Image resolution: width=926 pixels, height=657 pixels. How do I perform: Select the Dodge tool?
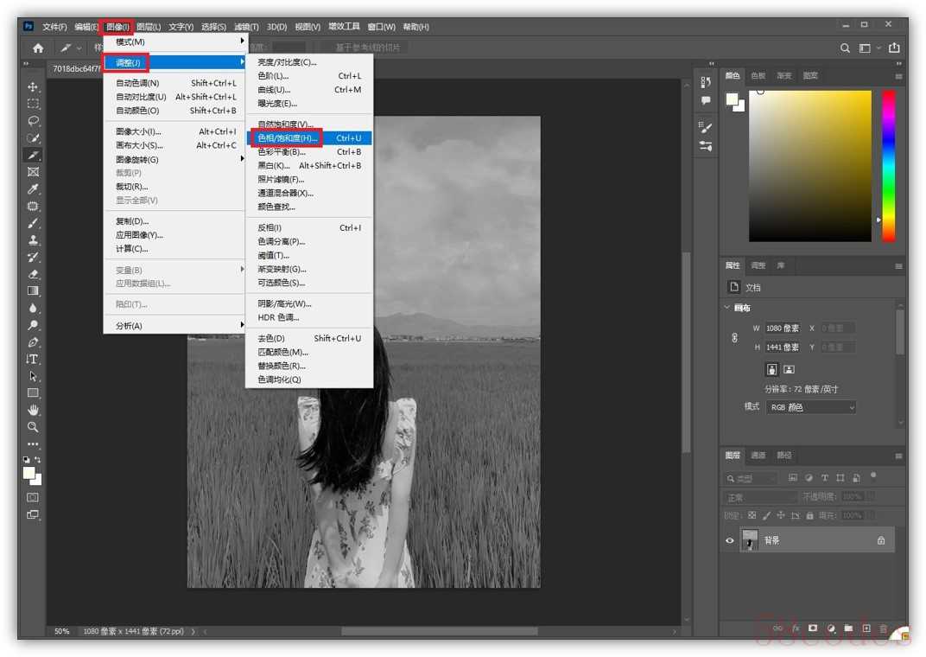(33, 325)
